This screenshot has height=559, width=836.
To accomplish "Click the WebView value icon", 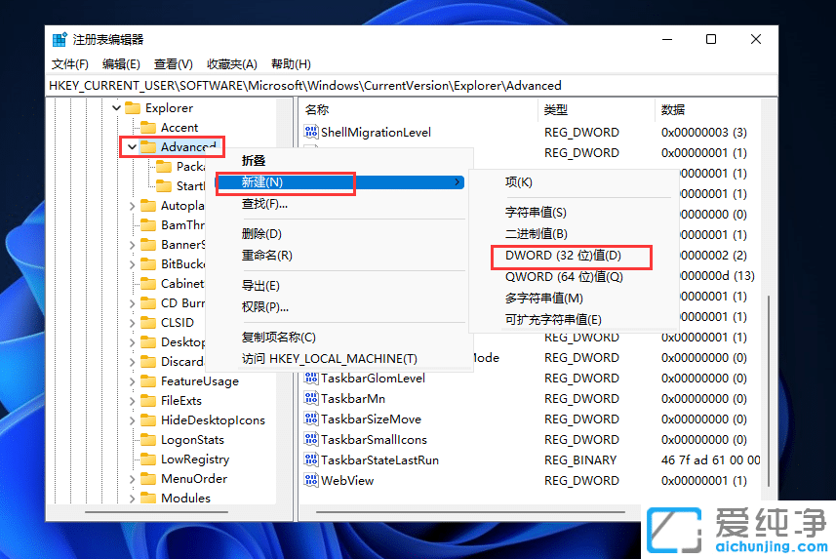I will (311, 480).
